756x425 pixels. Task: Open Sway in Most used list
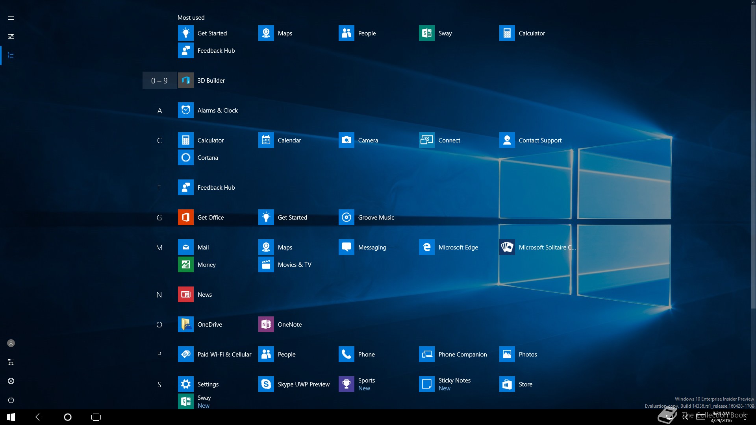(426, 33)
